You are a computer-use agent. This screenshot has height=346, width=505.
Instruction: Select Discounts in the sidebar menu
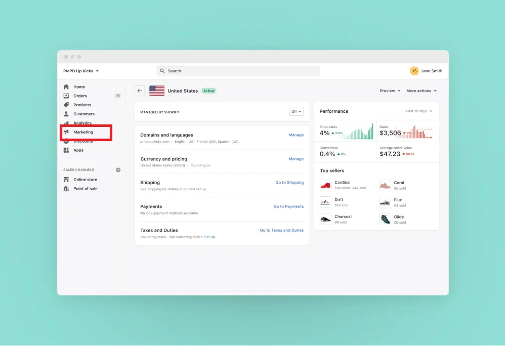[x=83, y=142]
